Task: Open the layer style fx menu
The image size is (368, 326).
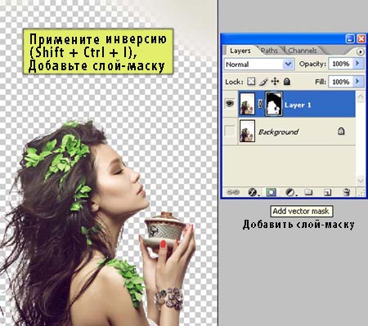Action: click(252, 192)
